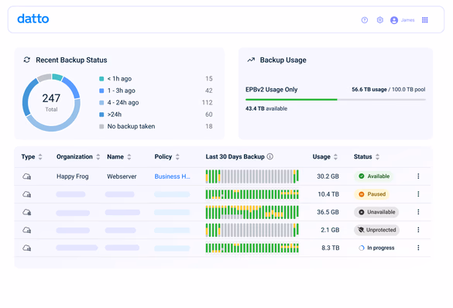This screenshot has width=453, height=308.
Task: Click the Paused status badge
Action: (372, 194)
